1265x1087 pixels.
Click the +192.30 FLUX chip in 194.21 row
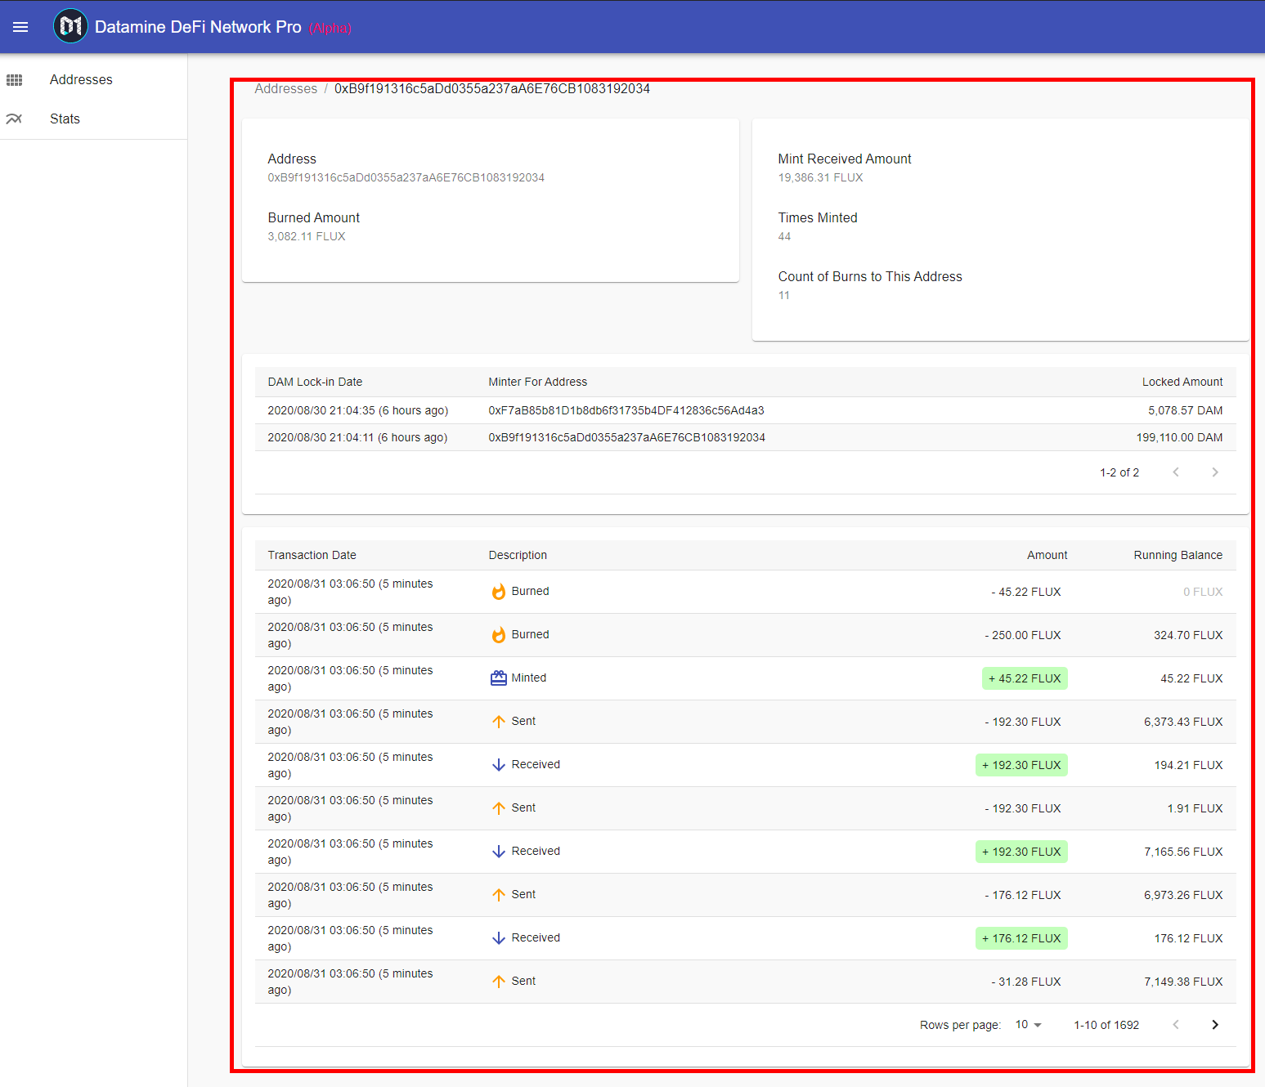point(1021,765)
